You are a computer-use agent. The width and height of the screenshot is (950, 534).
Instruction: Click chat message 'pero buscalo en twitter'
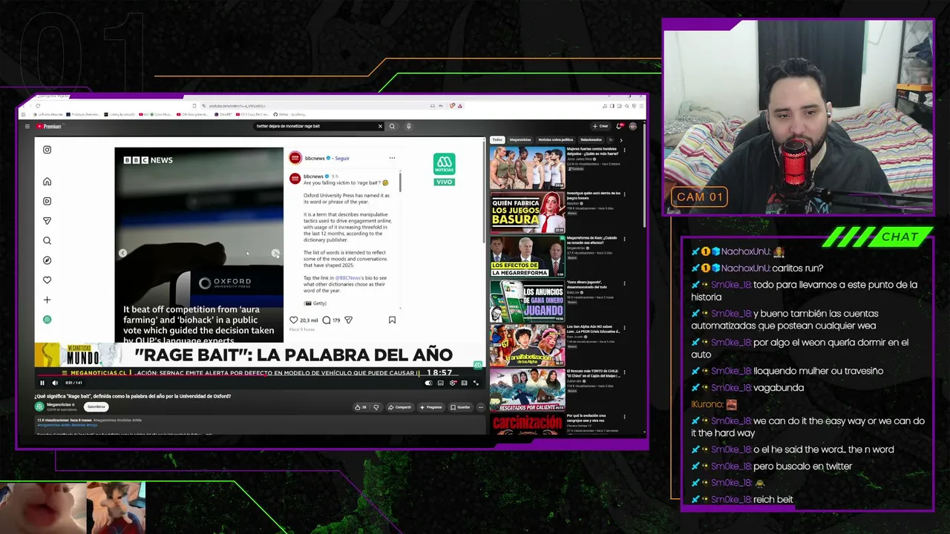pyautogui.click(x=802, y=467)
